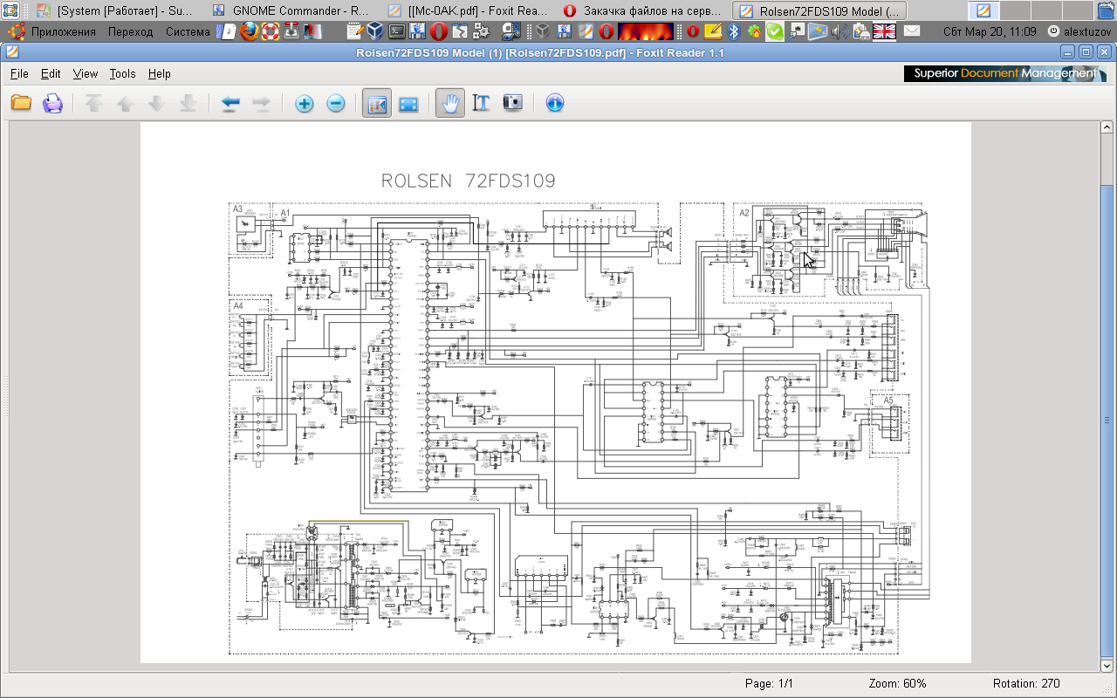This screenshot has height=698, width=1117.
Task: Click the Rolsen72FDS109 Model taskbar button
Action: tap(820, 11)
